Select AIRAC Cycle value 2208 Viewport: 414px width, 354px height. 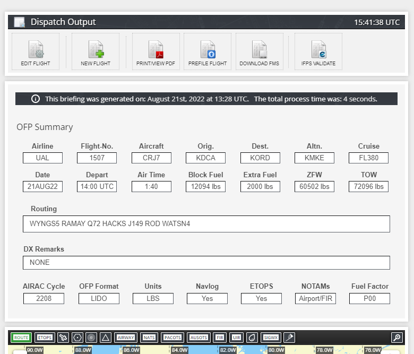(x=44, y=299)
